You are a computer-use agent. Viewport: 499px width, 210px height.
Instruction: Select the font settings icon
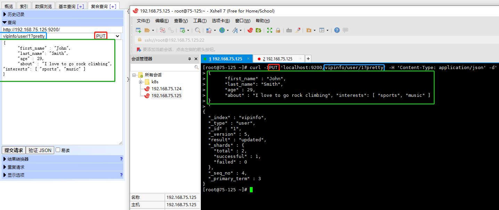236,30
